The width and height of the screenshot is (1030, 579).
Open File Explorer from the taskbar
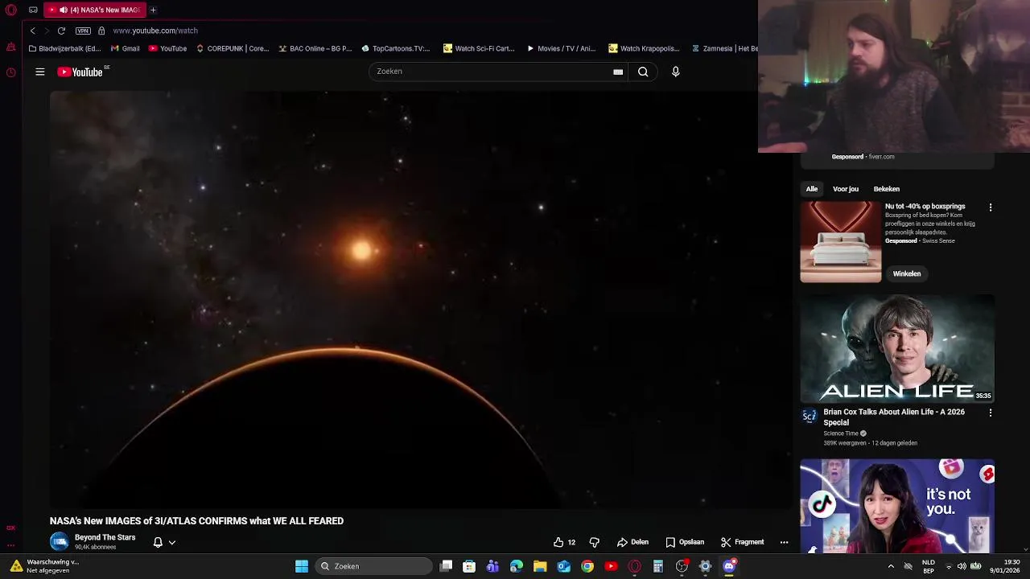click(540, 566)
